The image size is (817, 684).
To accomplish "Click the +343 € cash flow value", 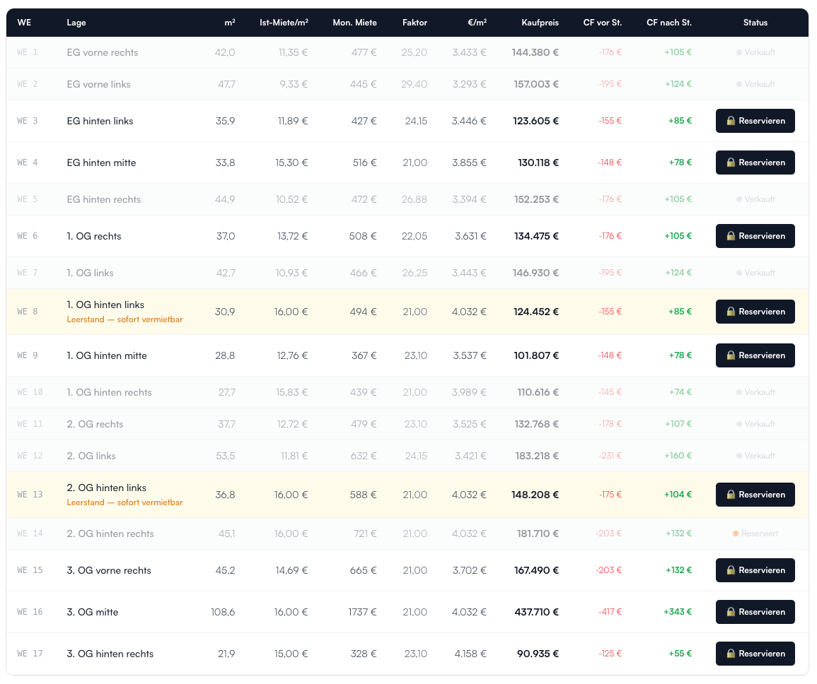I will 678,612.
